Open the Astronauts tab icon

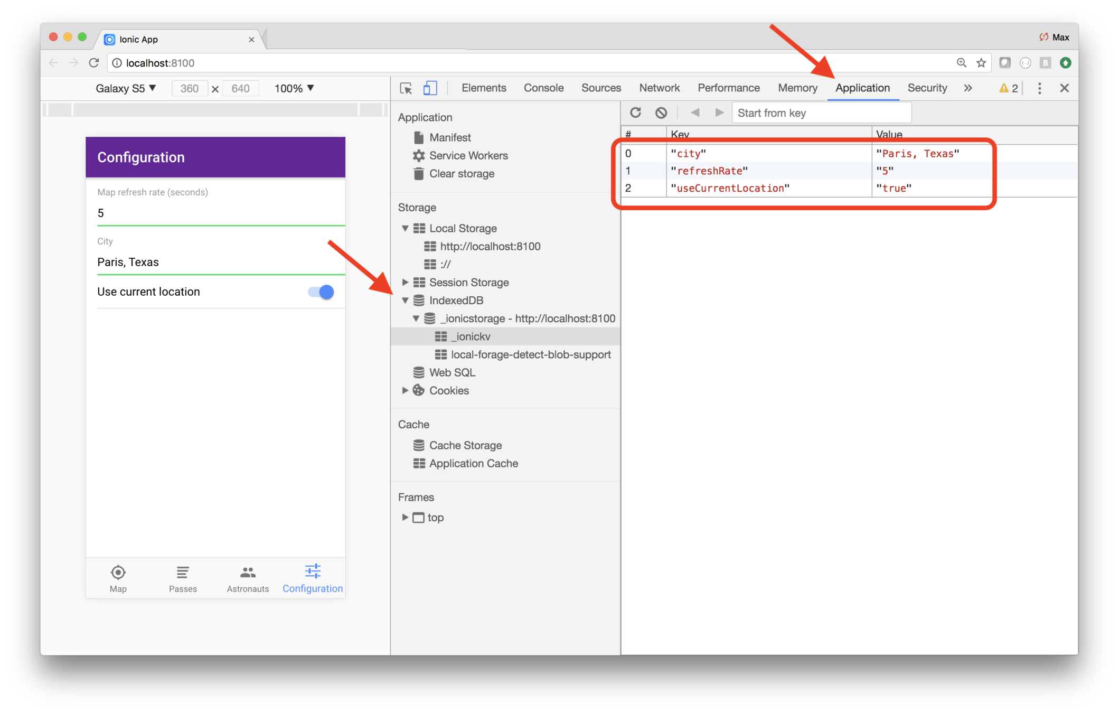pos(248,573)
